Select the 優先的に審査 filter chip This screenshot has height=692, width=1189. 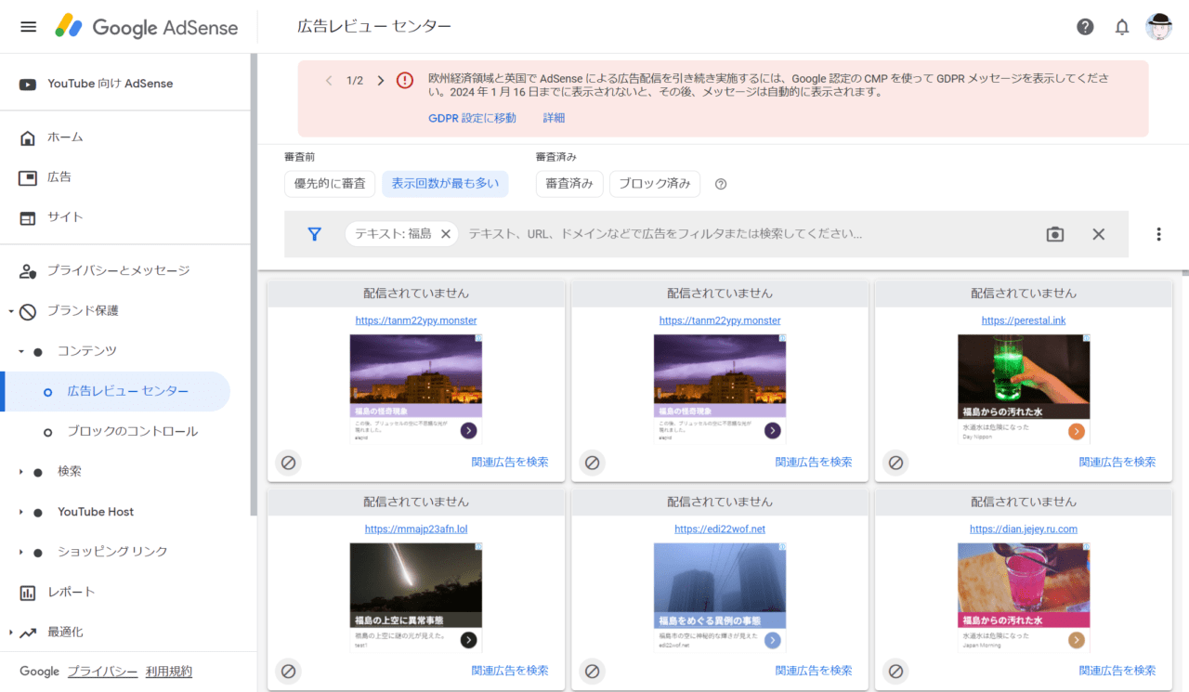[330, 184]
